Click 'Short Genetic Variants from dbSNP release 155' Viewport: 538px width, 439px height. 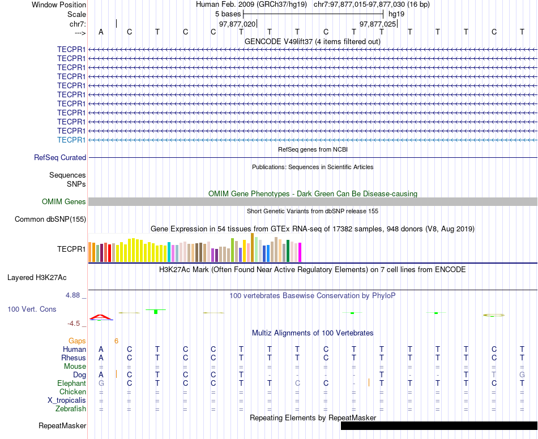point(313,211)
